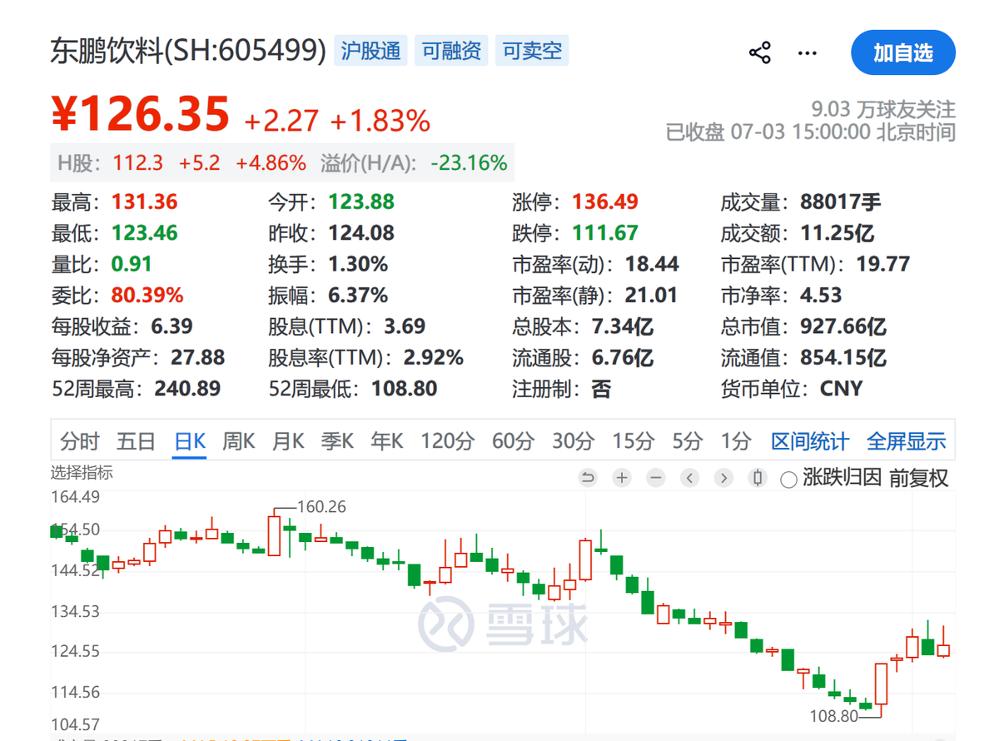
Task: Click the 成交量 value 88017手
Action: [x=841, y=201]
